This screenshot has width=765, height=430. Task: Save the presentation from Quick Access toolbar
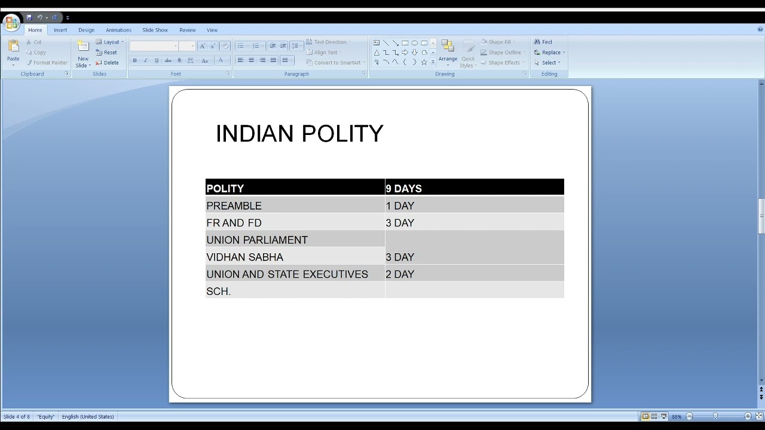click(29, 17)
